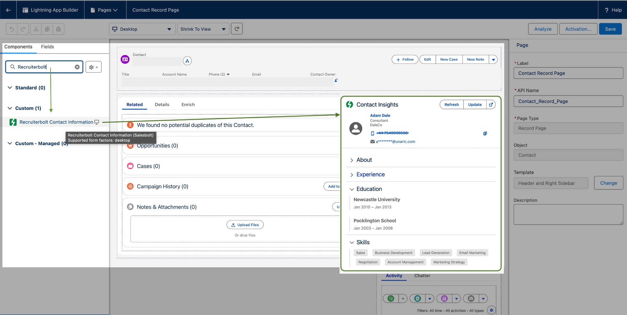Undo the last change

click(12, 29)
